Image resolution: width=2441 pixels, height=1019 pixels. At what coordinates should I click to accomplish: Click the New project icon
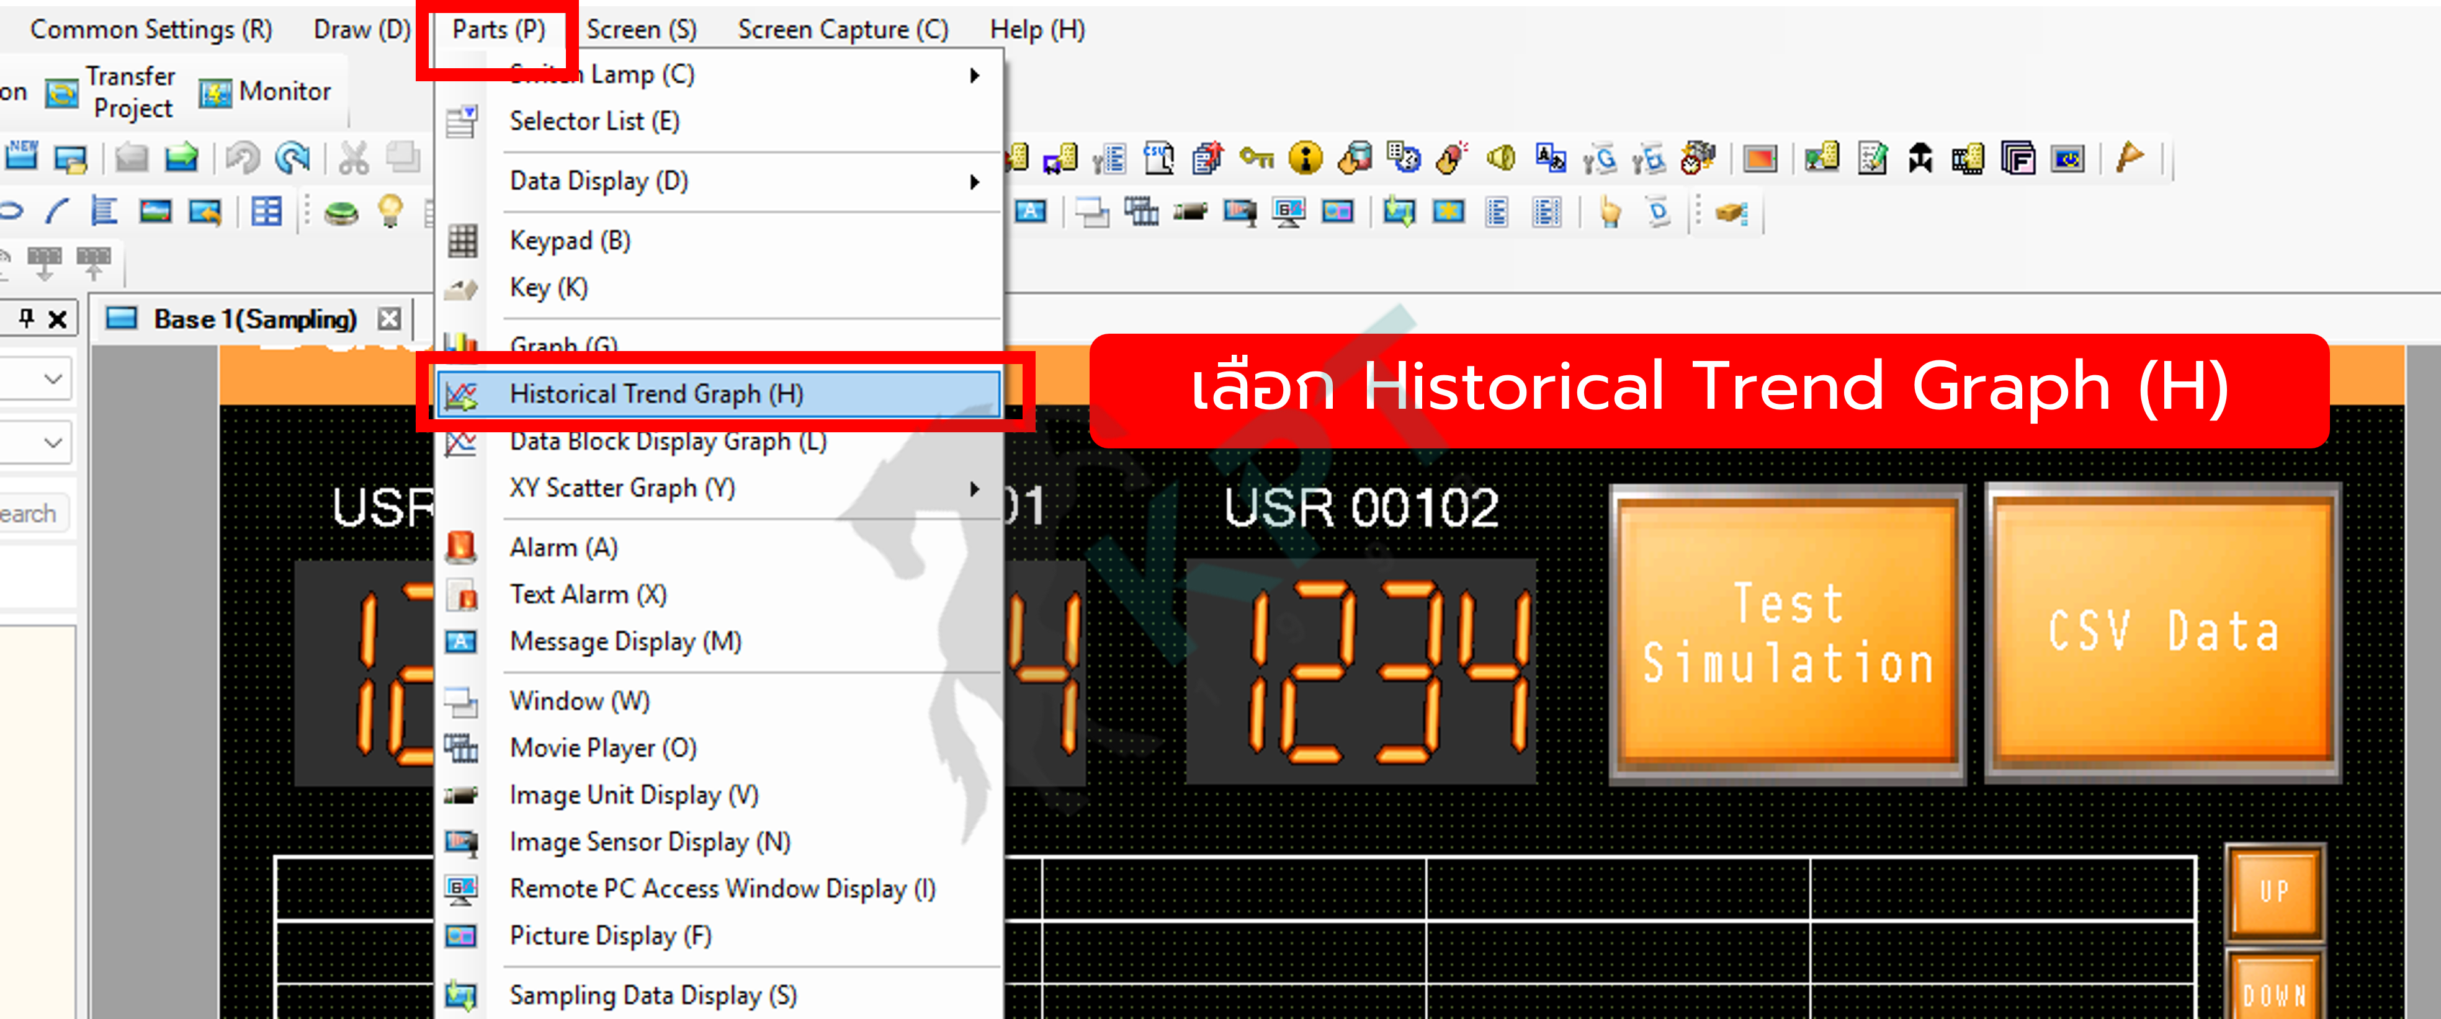pyautogui.click(x=21, y=156)
